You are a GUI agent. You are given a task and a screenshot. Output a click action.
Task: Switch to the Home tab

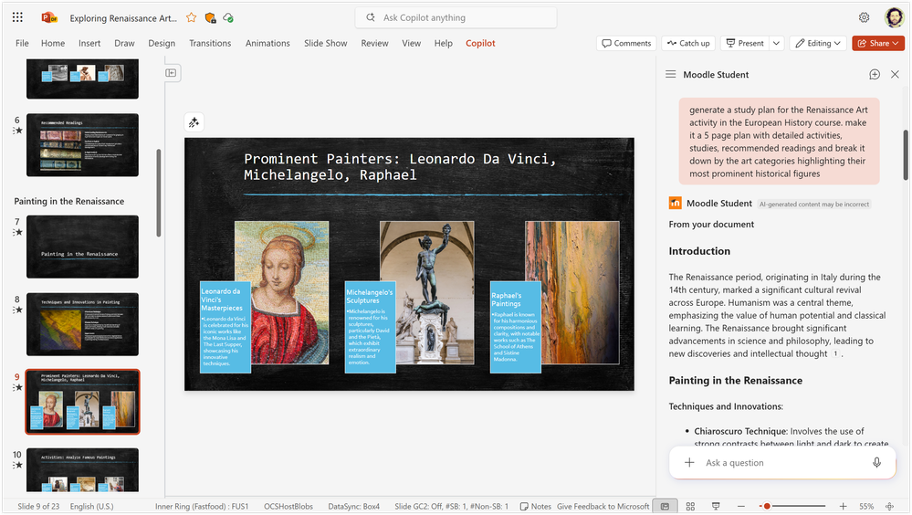53,43
